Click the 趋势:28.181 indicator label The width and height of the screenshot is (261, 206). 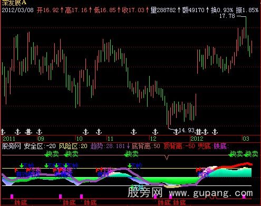coord(108,146)
